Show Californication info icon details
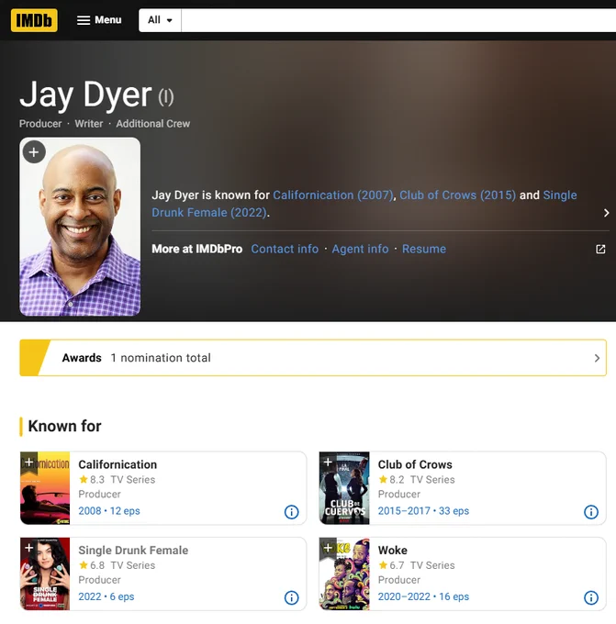Image resolution: width=616 pixels, height=624 pixels. click(x=291, y=512)
